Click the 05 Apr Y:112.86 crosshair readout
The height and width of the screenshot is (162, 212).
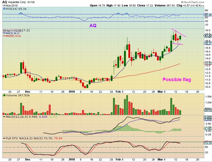[12, 30]
